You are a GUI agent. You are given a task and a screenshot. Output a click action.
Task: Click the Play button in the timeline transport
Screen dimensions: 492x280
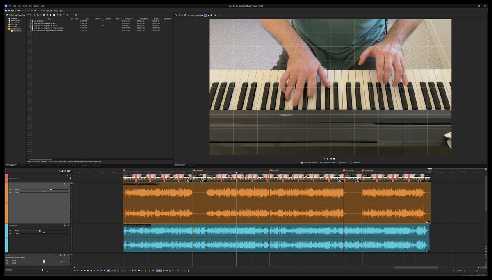(x=84, y=271)
